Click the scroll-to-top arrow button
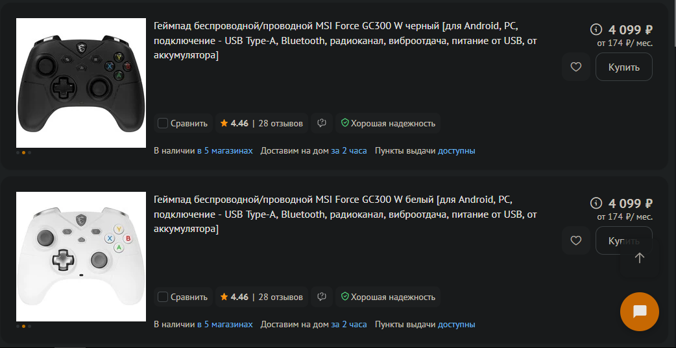 (639, 258)
